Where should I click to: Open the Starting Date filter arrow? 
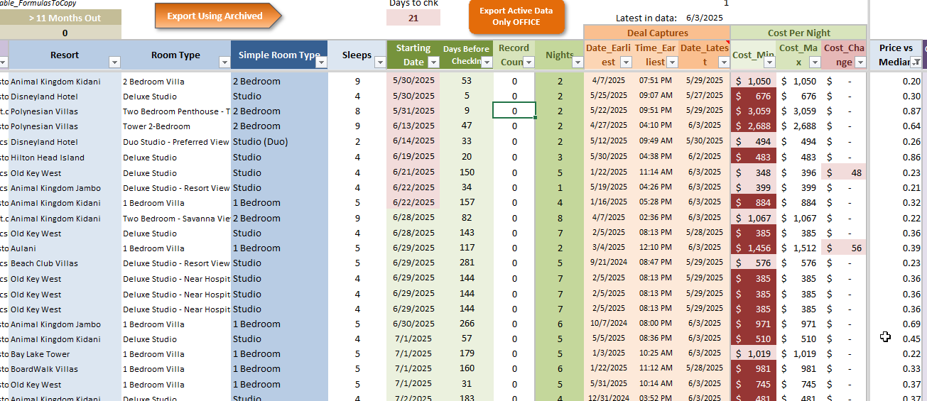tap(433, 62)
